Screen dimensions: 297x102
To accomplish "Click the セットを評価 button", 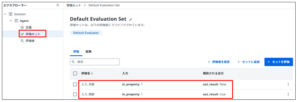I will 279,62.
